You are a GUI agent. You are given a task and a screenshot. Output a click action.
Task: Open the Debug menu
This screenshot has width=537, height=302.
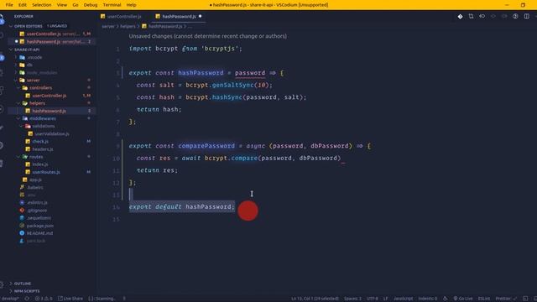91,5
